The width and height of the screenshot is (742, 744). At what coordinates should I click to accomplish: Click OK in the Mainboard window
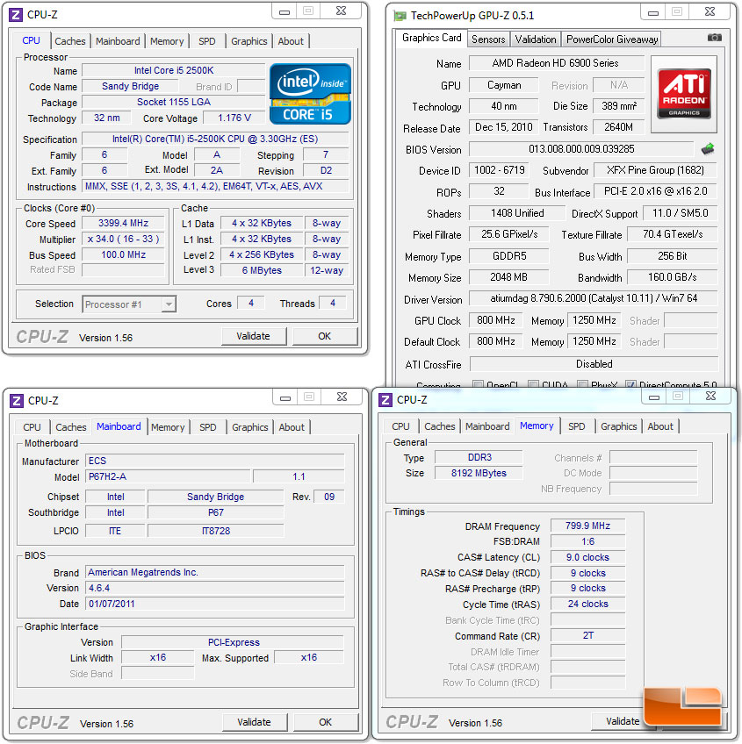coord(326,723)
